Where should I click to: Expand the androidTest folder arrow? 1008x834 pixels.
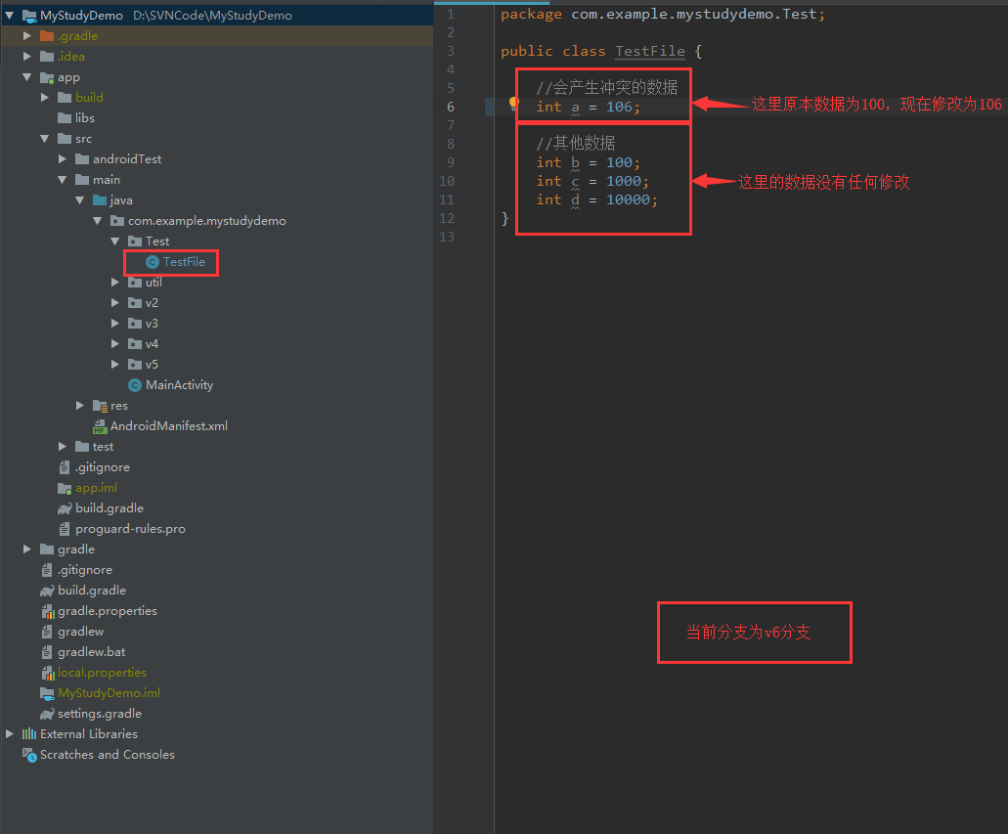[x=62, y=158]
